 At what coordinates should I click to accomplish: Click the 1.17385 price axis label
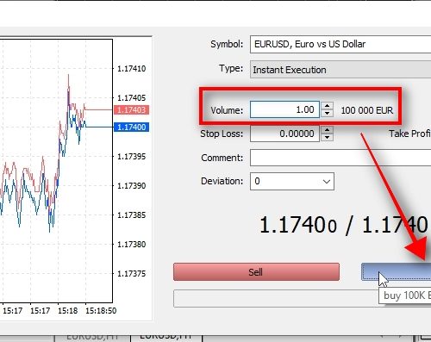[132, 215]
